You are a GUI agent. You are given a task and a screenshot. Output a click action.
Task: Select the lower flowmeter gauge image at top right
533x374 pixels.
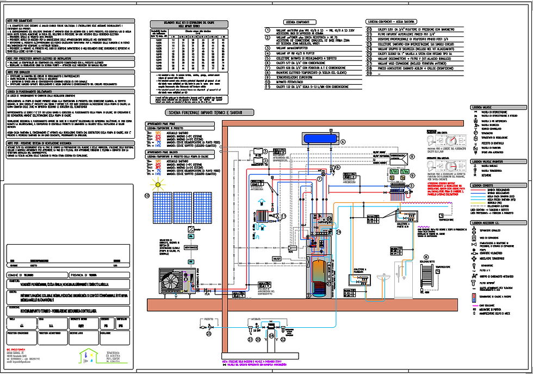(447, 166)
